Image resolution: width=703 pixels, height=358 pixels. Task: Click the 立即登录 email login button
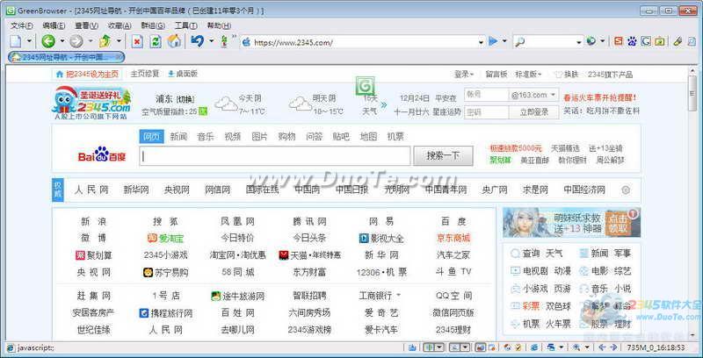pos(533,112)
